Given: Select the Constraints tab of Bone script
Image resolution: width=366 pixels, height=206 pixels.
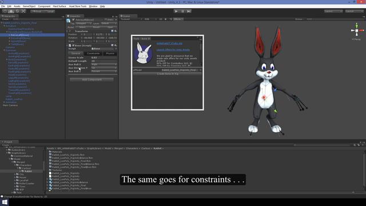Looking at the screenshot, I should coord(93,53).
